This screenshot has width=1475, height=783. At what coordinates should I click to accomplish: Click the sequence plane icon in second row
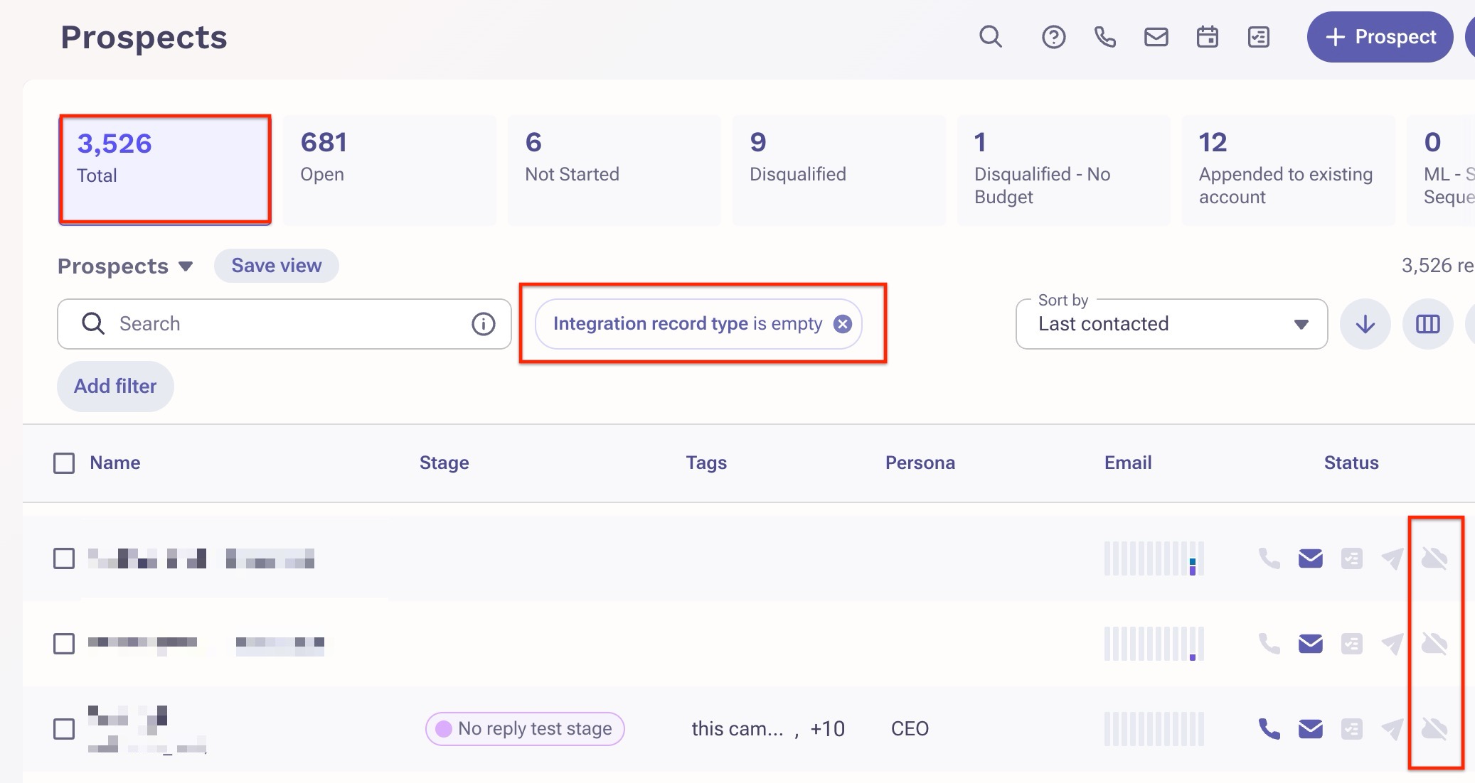click(x=1393, y=644)
